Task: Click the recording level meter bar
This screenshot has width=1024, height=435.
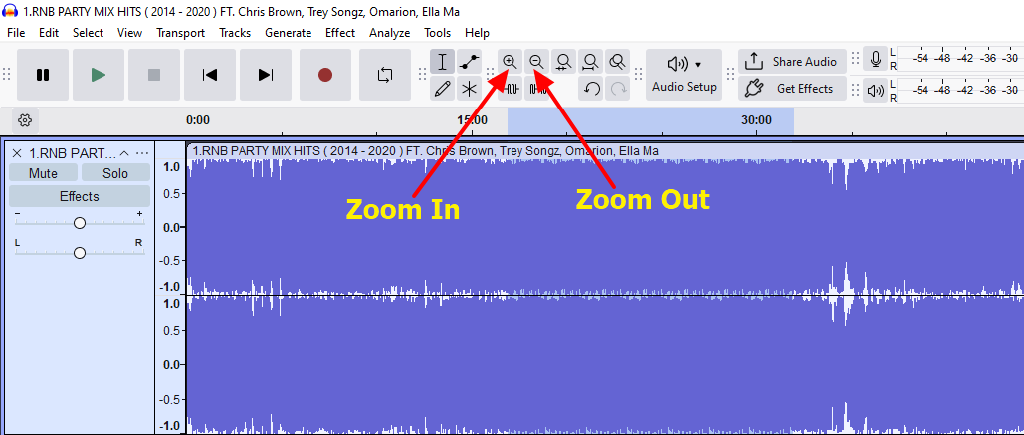Action: click(958, 58)
